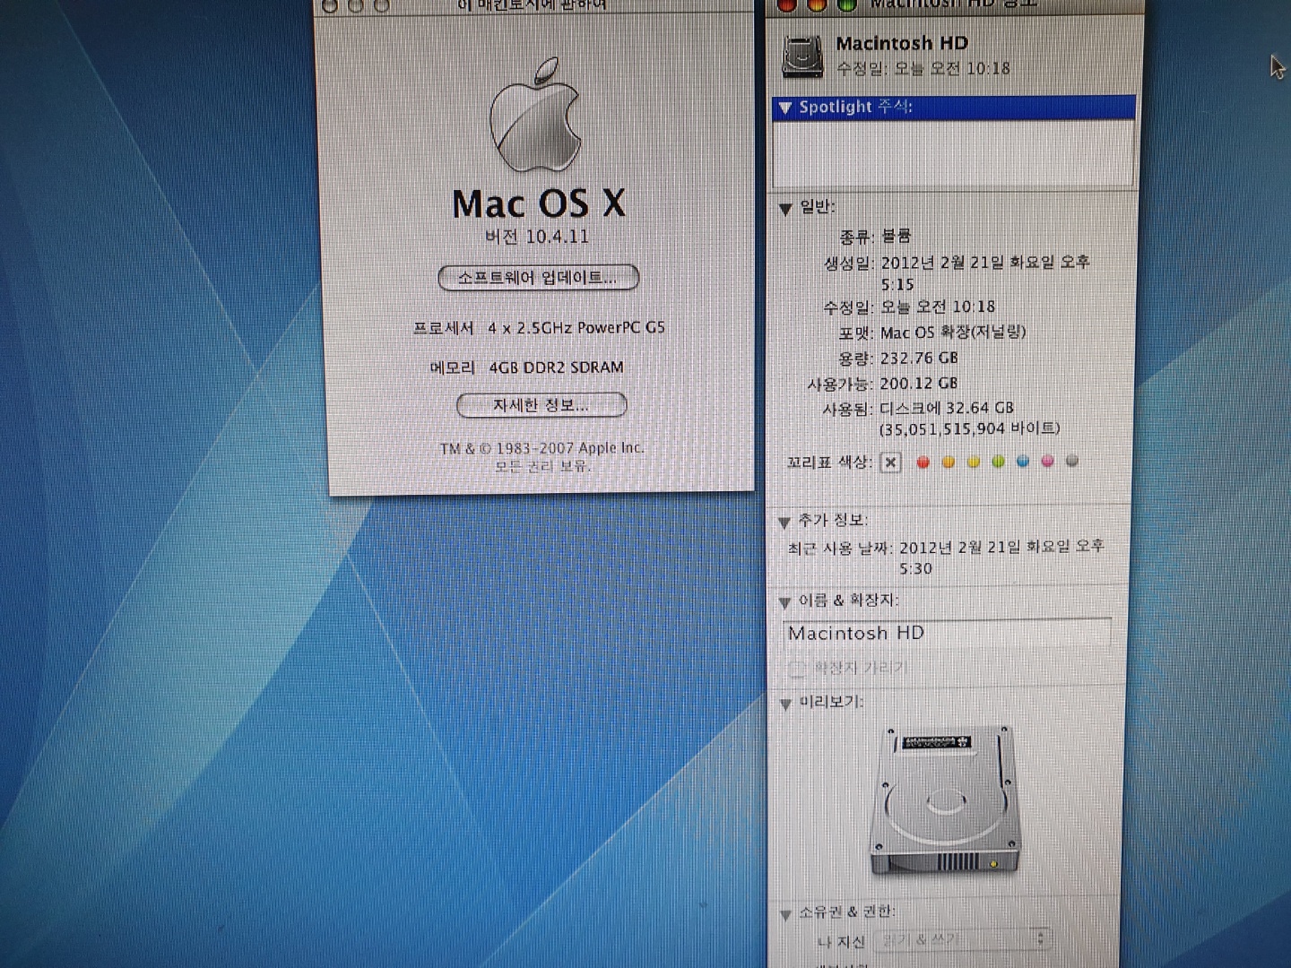
Task: Click the Macintosh HD name text field
Action: tap(946, 633)
